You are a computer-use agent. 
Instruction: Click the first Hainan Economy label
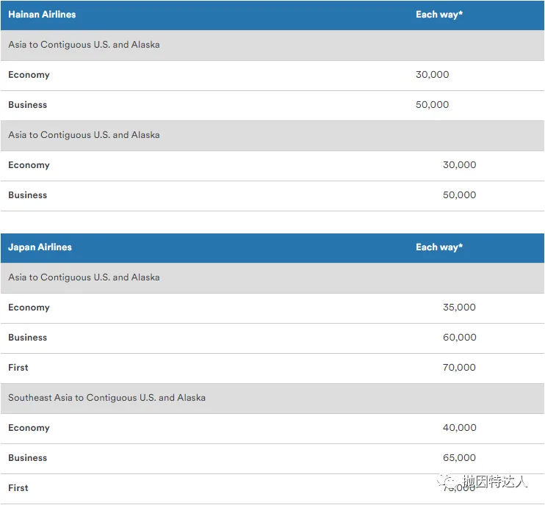point(29,75)
